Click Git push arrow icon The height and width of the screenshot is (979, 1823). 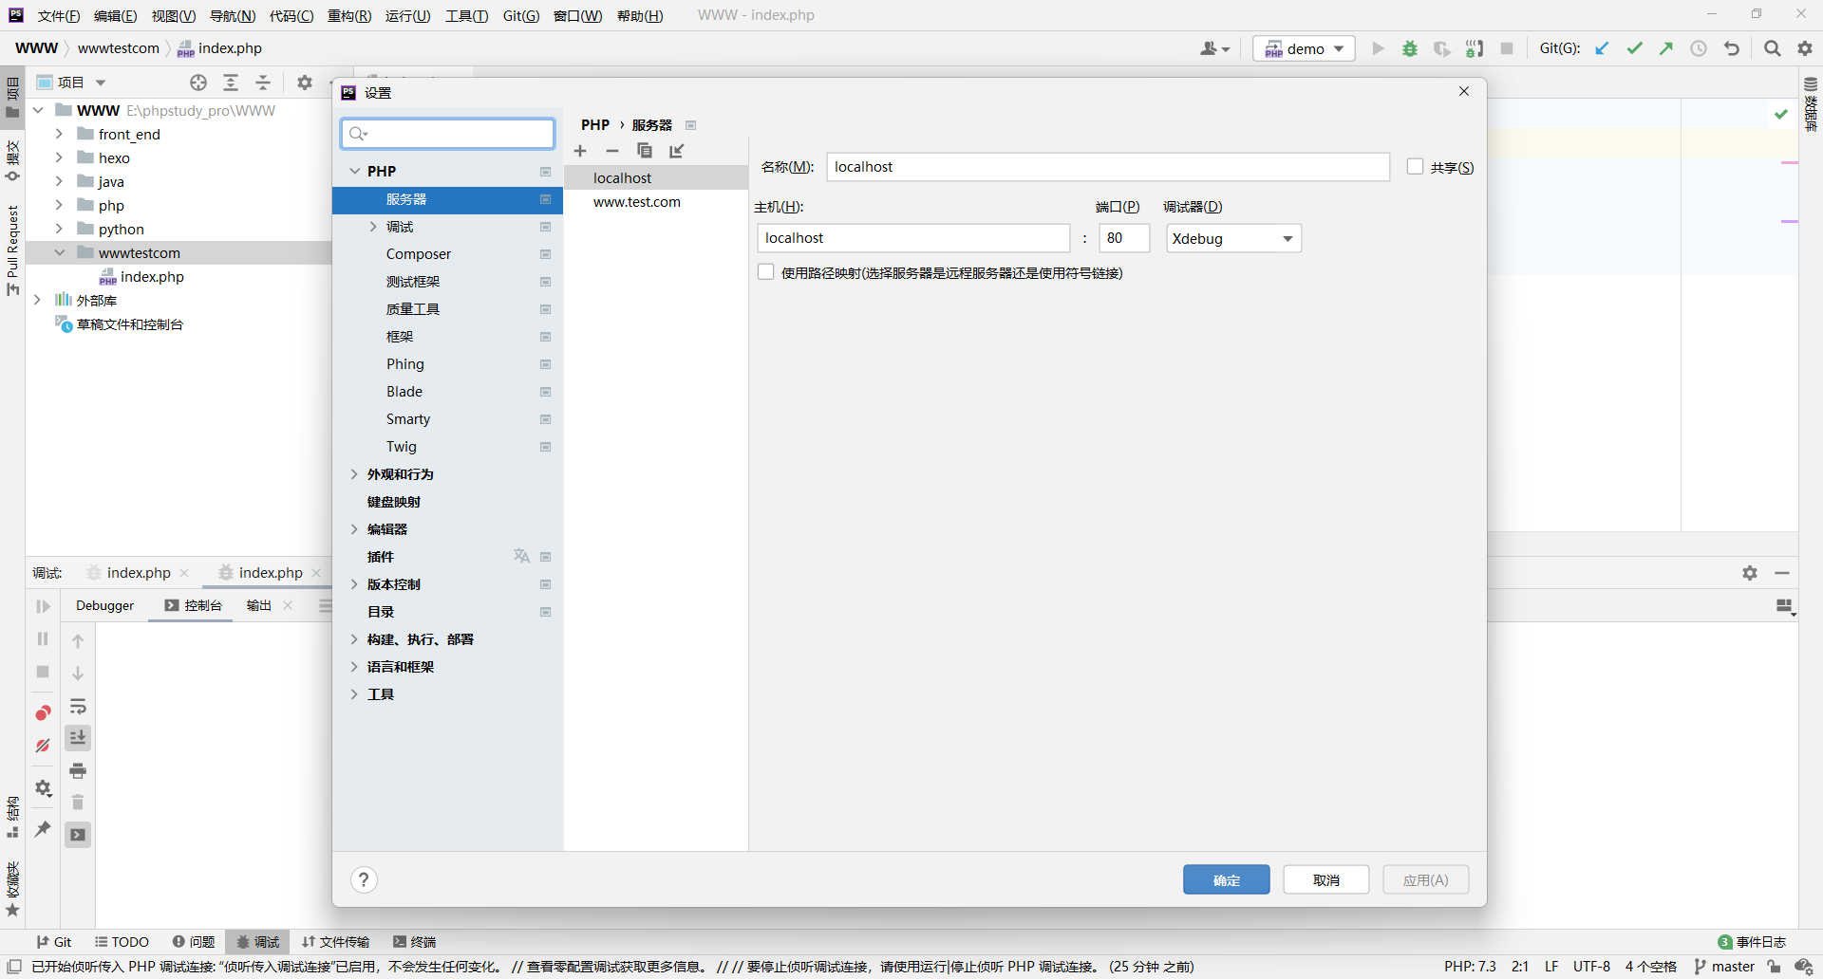pyautogui.click(x=1666, y=48)
